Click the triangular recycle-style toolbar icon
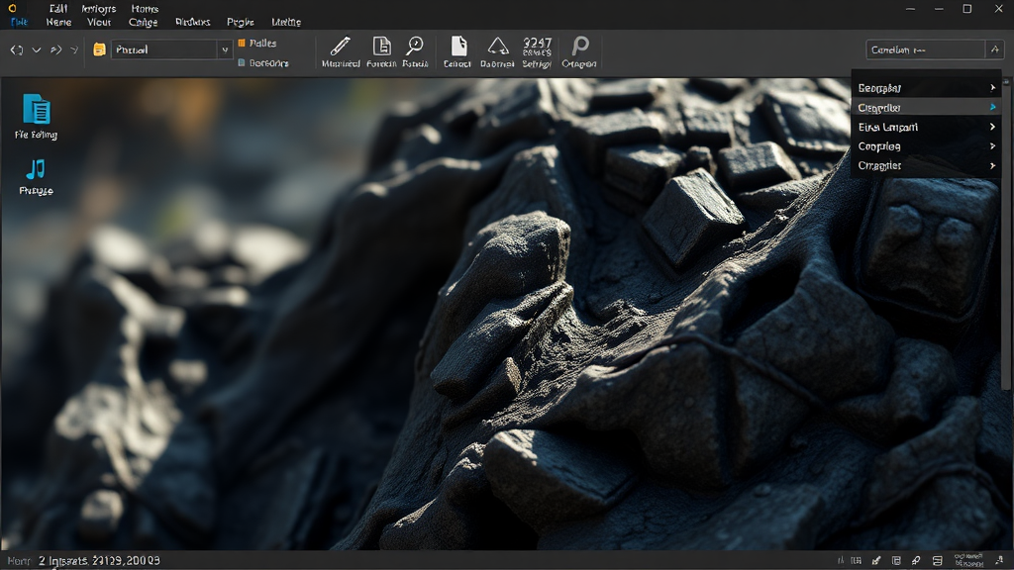The width and height of the screenshot is (1014, 570). [497, 47]
